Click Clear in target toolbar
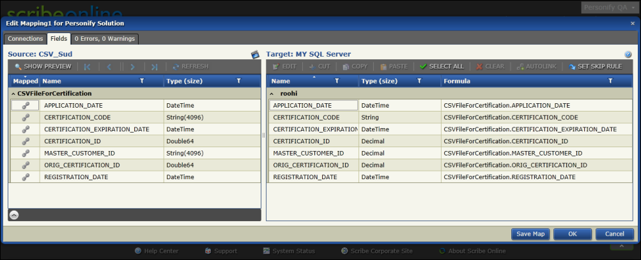The height and width of the screenshot is (260, 641). pos(490,66)
